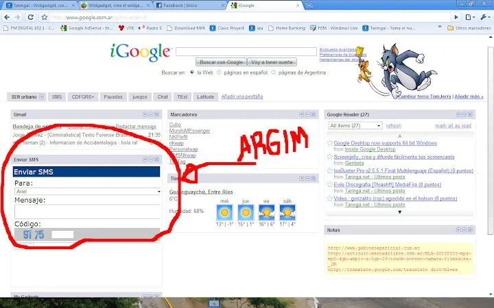Open the Gmail gadget menu arrow

click(x=145, y=114)
